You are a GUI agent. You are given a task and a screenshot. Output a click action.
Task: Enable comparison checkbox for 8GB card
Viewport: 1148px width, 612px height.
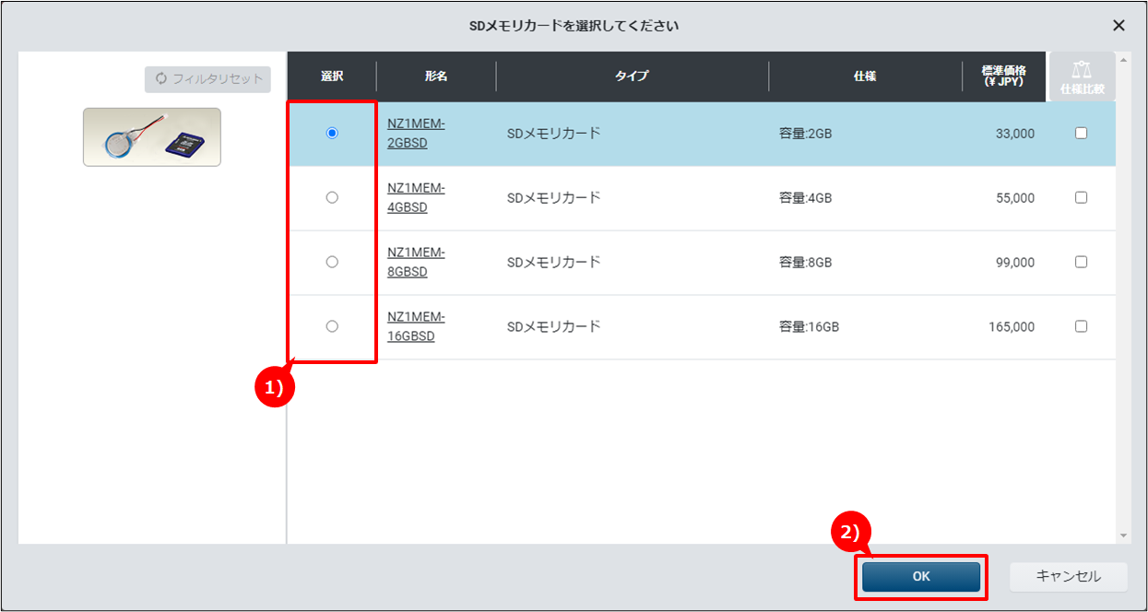point(1081,262)
